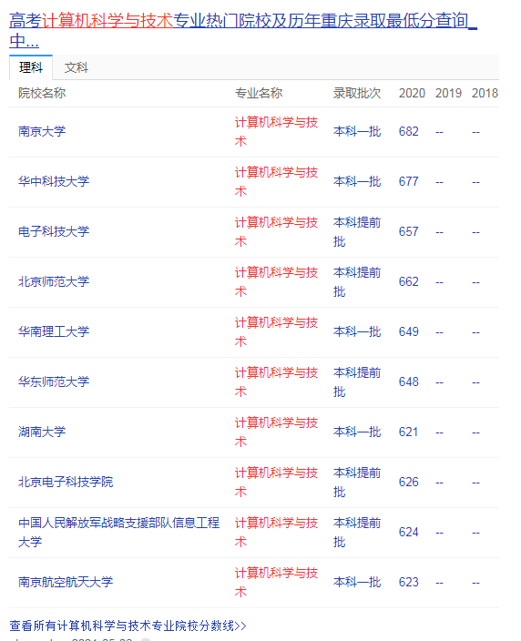Click 计算机科学与技术 major in 电子科技大学 row
The width and height of the screenshot is (521, 641).
click(276, 232)
